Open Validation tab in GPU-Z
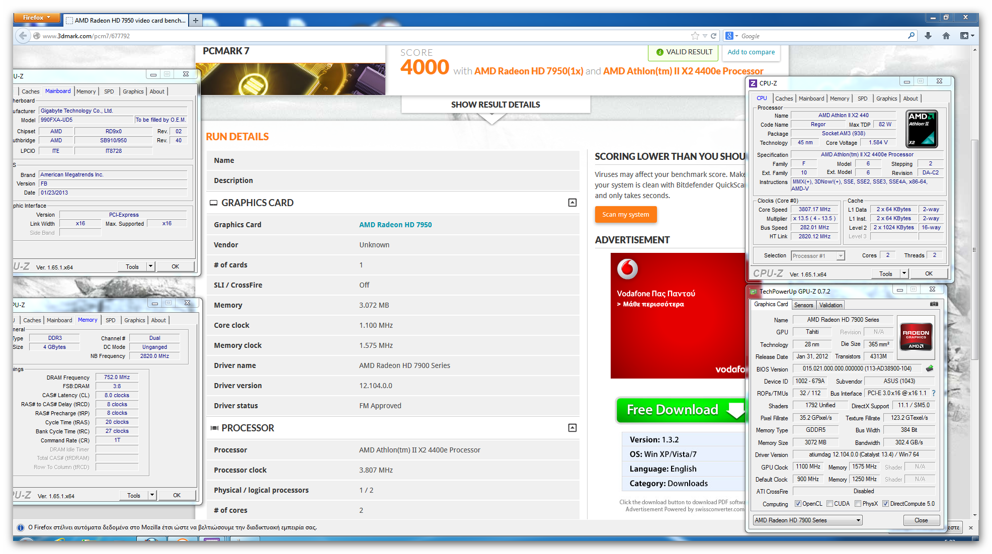Viewport: 992px width, 554px height. click(831, 305)
